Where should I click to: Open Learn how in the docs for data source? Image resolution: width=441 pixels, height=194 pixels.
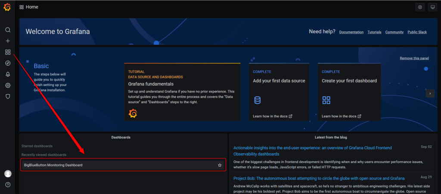273,116
